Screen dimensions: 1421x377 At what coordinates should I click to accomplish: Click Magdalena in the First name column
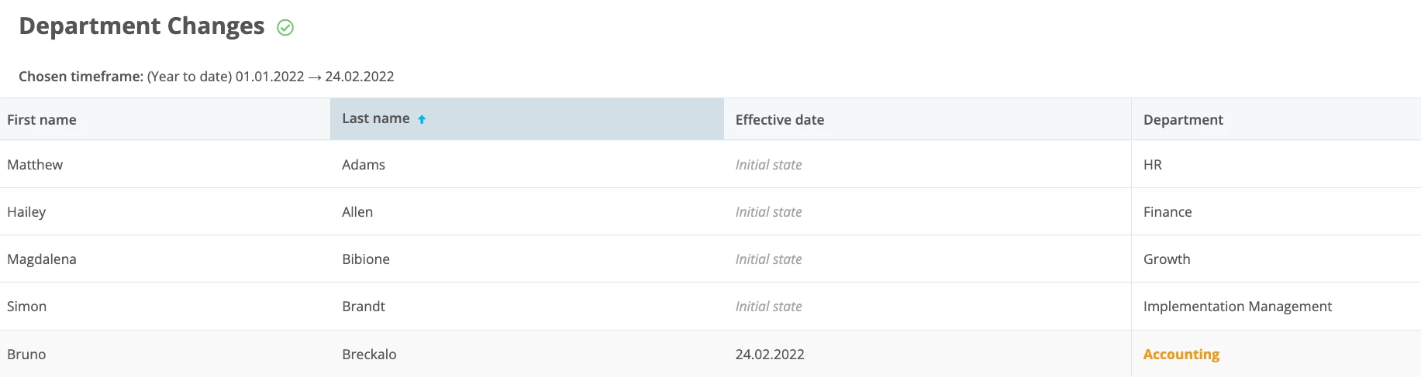point(42,259)
